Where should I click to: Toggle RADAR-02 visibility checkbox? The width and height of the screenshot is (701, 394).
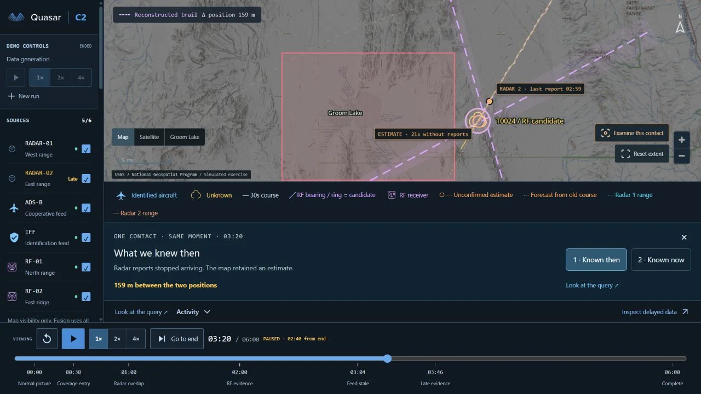coord(86,178)
